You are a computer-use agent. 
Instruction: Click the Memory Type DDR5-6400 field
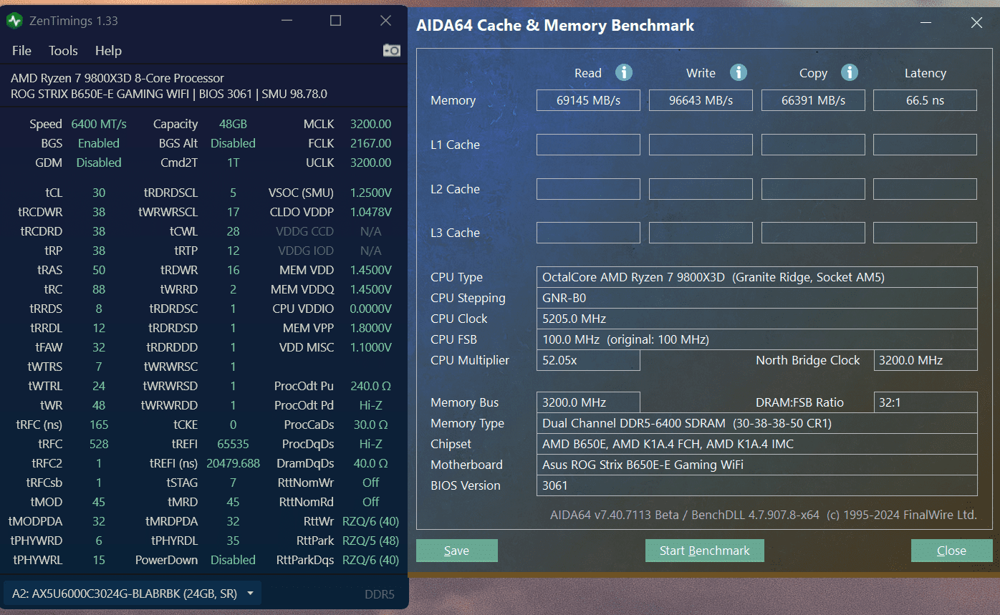point(756,423)
